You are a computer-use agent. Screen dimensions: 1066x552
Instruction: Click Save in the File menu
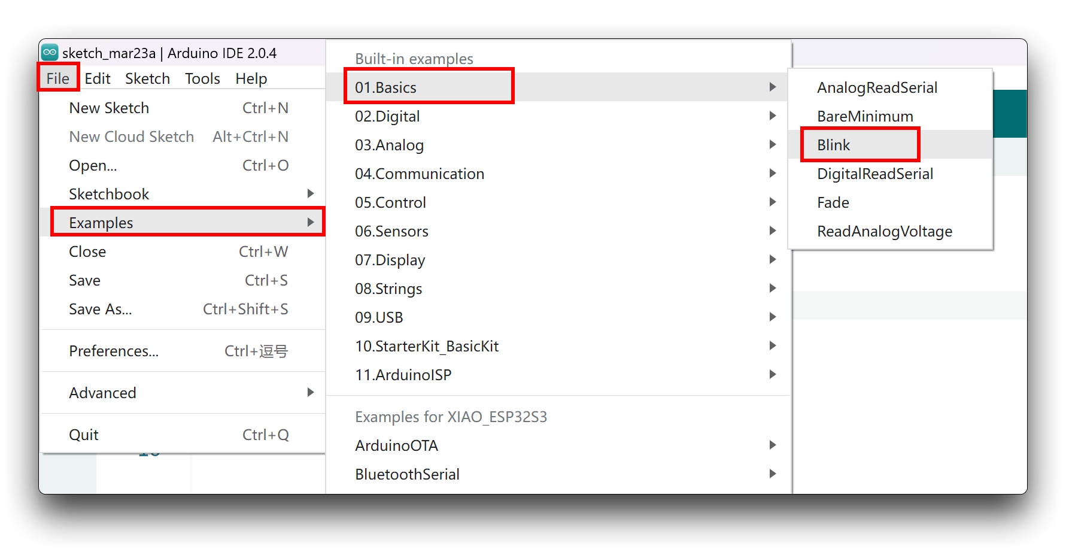pyautogui.click(x=183, y=280)
